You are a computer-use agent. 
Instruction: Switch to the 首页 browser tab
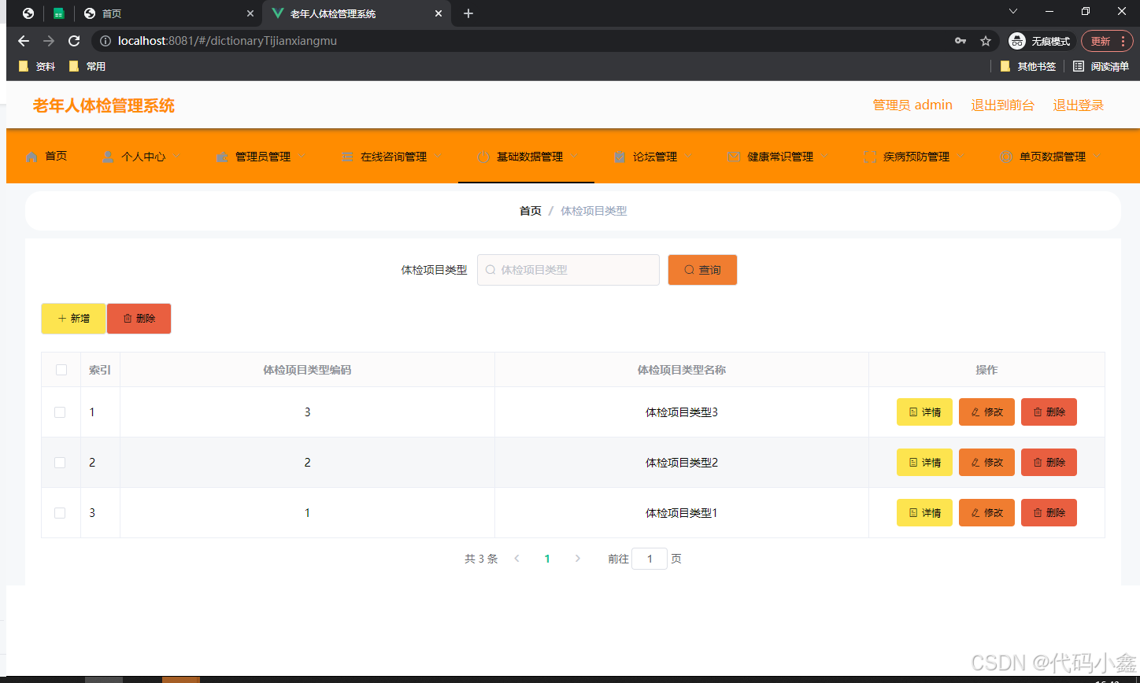[169, 13]
